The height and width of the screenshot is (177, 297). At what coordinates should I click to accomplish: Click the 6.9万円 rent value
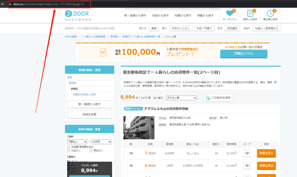point(150,166)
